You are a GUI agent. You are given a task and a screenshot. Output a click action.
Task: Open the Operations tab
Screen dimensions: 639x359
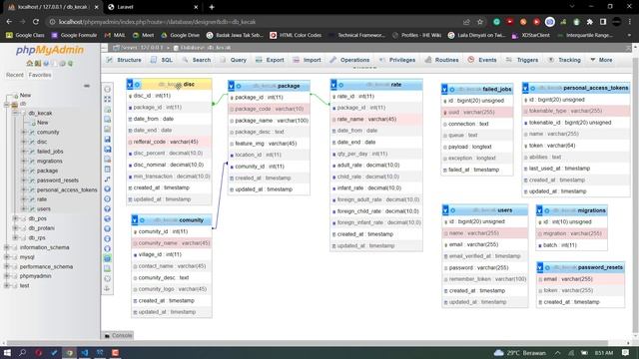(349, 60)
